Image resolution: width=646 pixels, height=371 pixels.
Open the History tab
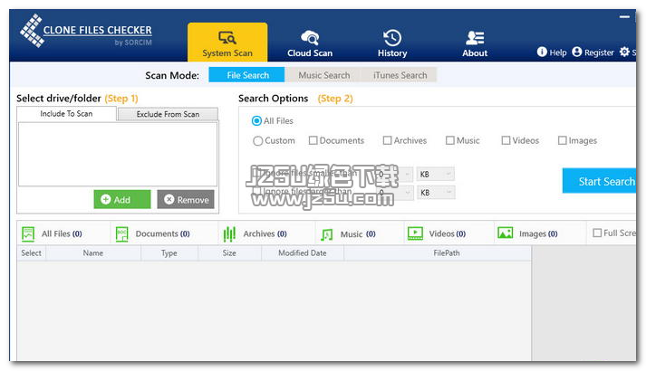tap(392, 43)
